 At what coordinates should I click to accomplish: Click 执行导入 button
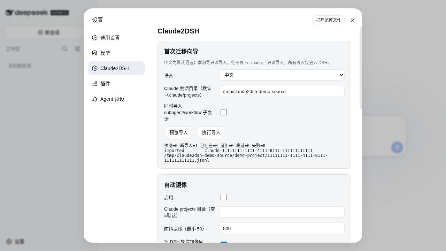click(211, 132)
